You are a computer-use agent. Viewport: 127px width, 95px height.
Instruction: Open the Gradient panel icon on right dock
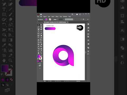click(88, 44)
